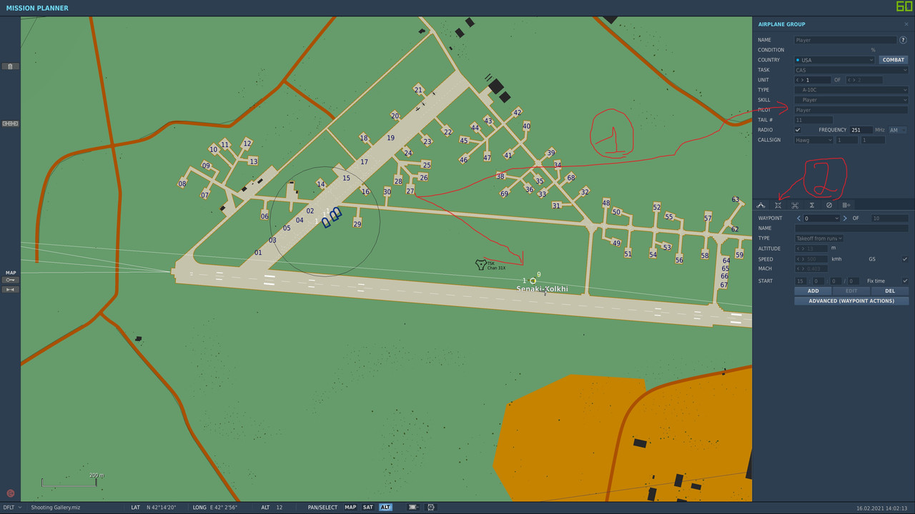
Task: Open the AM modulation dropdown
Action: pyautogui.click(x=898, y=130)
